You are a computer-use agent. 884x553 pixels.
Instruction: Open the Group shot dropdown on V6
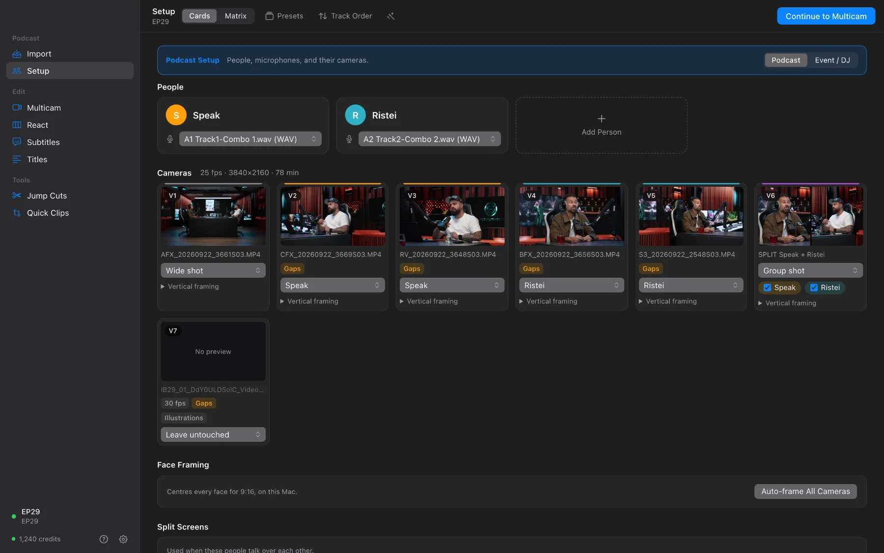(x=810, y=270)
